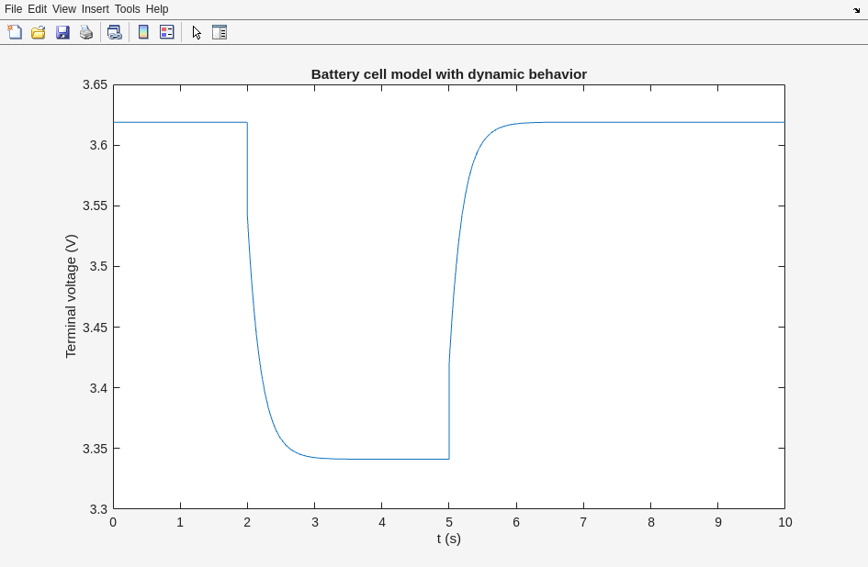
Task: Click the New Figure icon
Action: click(x=15, y=32)
